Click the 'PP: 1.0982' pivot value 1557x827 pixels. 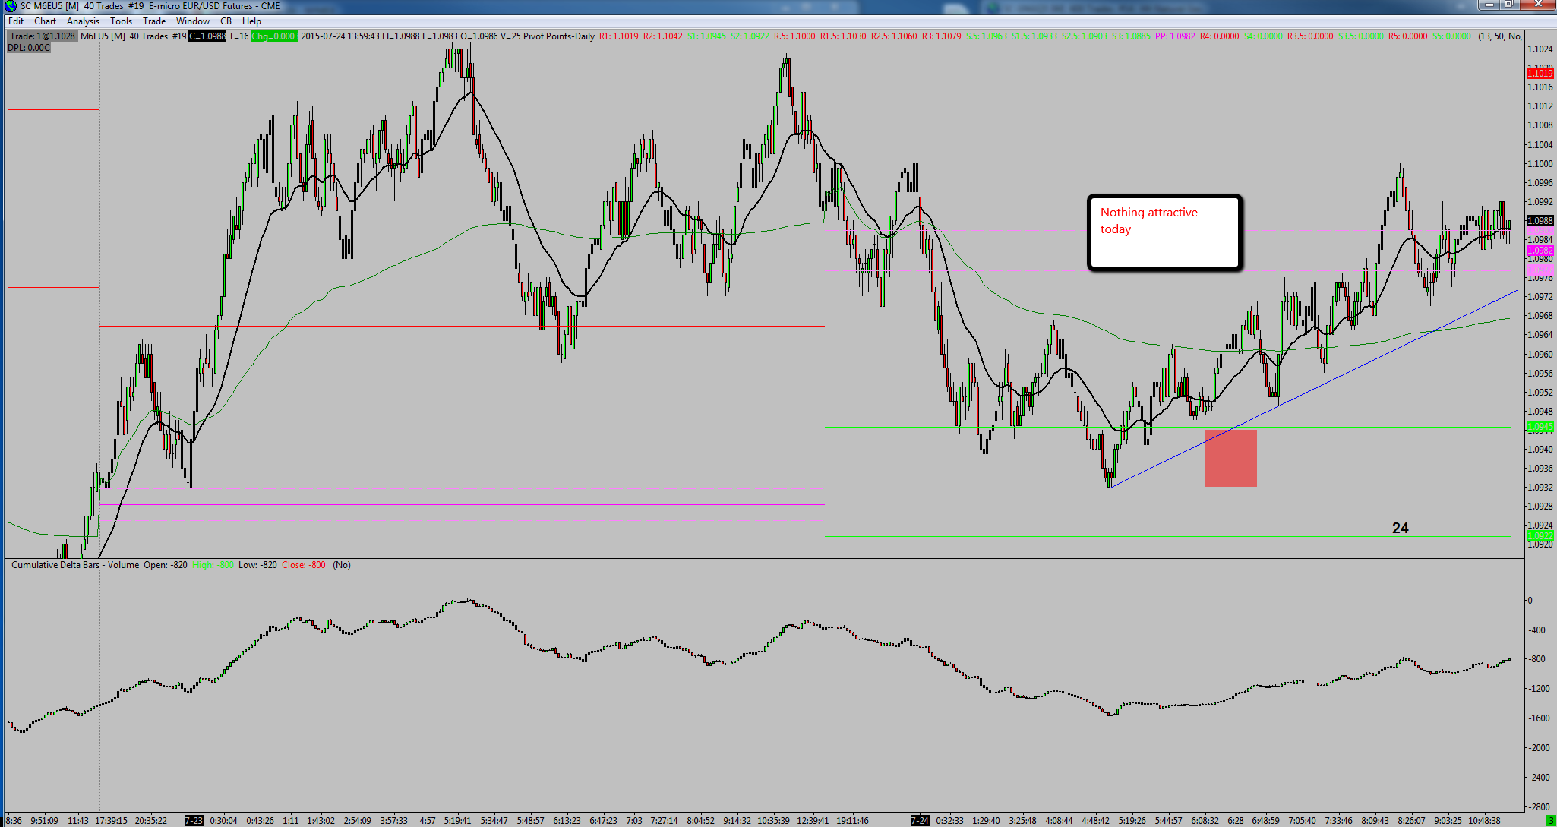click(1175, 36)
